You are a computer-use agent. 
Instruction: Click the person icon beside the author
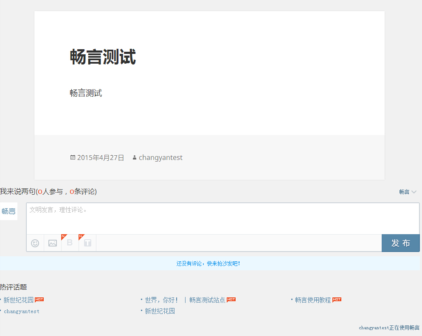click(135, 158)
